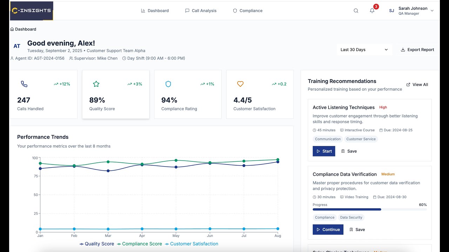Open View All training recommendations
This screenshot has height=252, width=449.
[x=417, y=85]
